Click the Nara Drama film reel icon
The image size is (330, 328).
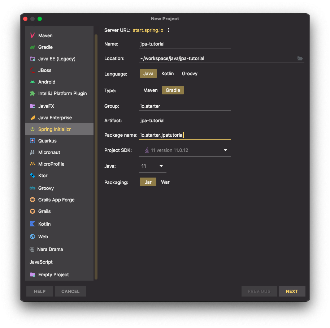32,250
